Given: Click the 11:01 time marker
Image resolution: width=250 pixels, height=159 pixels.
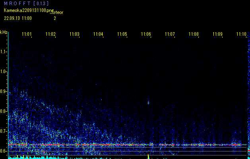Looking at the screenshot, I should click(x=27, y=34).
